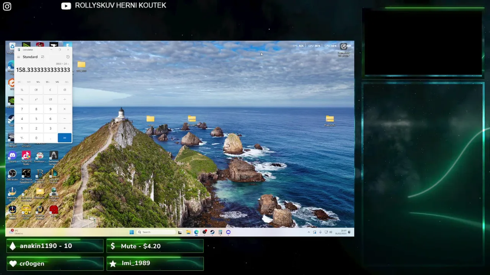The image size is (490, 275).
Task: Click the Calculator result display 158.3333333333333
Action: click(43, 70)
